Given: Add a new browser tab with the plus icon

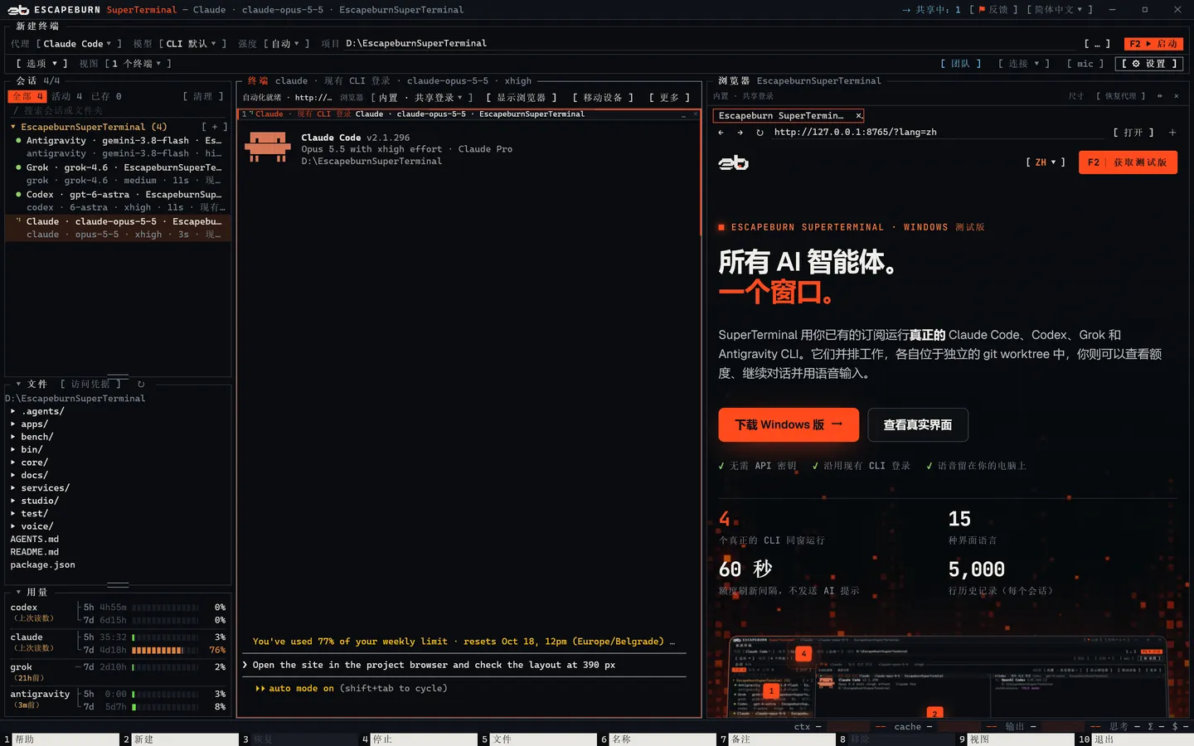Looking at the screenshot, I should [1172, 133].
